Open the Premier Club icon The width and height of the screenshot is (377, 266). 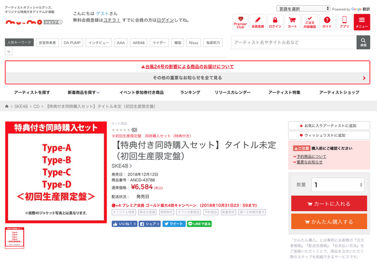point(240,22)
